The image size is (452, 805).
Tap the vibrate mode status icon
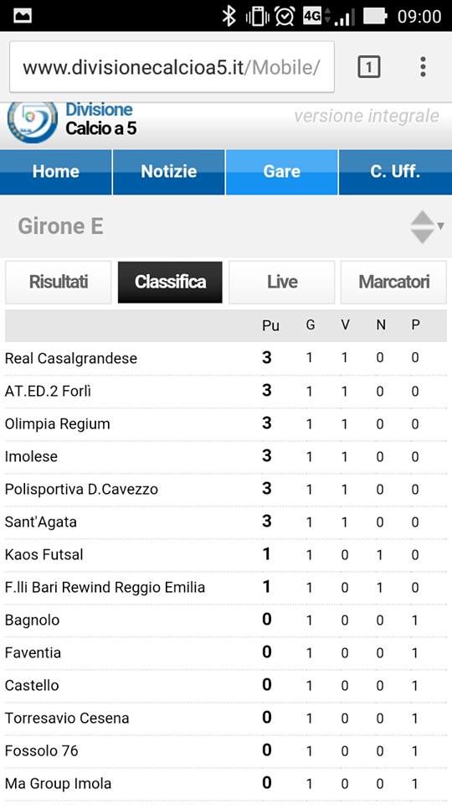[257, 16]
